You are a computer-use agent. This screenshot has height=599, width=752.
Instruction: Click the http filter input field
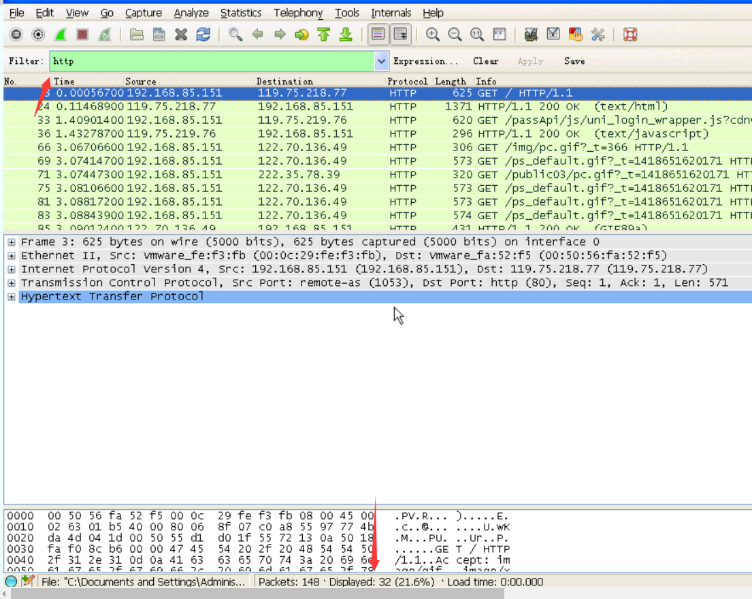pyautogui.click(x=212, y=61)
